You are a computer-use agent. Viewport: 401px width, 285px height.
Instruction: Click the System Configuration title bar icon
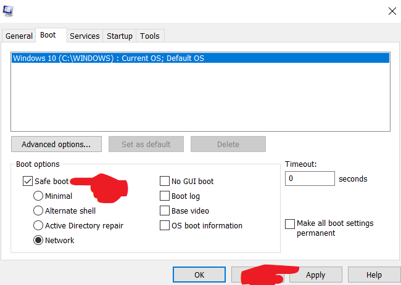pos(8,11)
